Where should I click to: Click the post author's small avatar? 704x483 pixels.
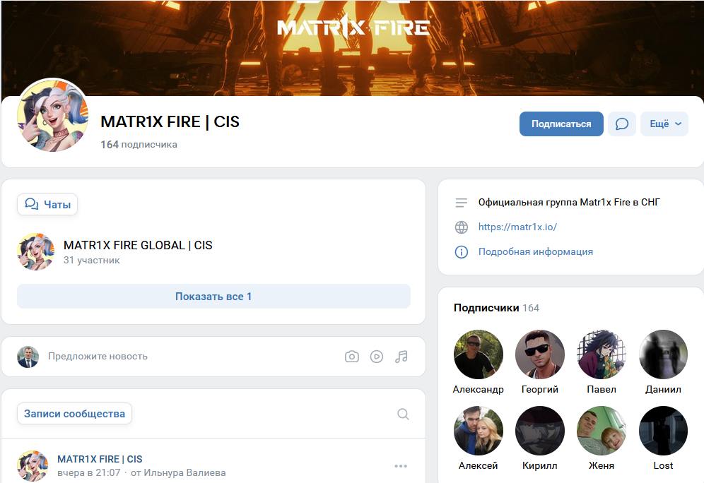point(33,466)
